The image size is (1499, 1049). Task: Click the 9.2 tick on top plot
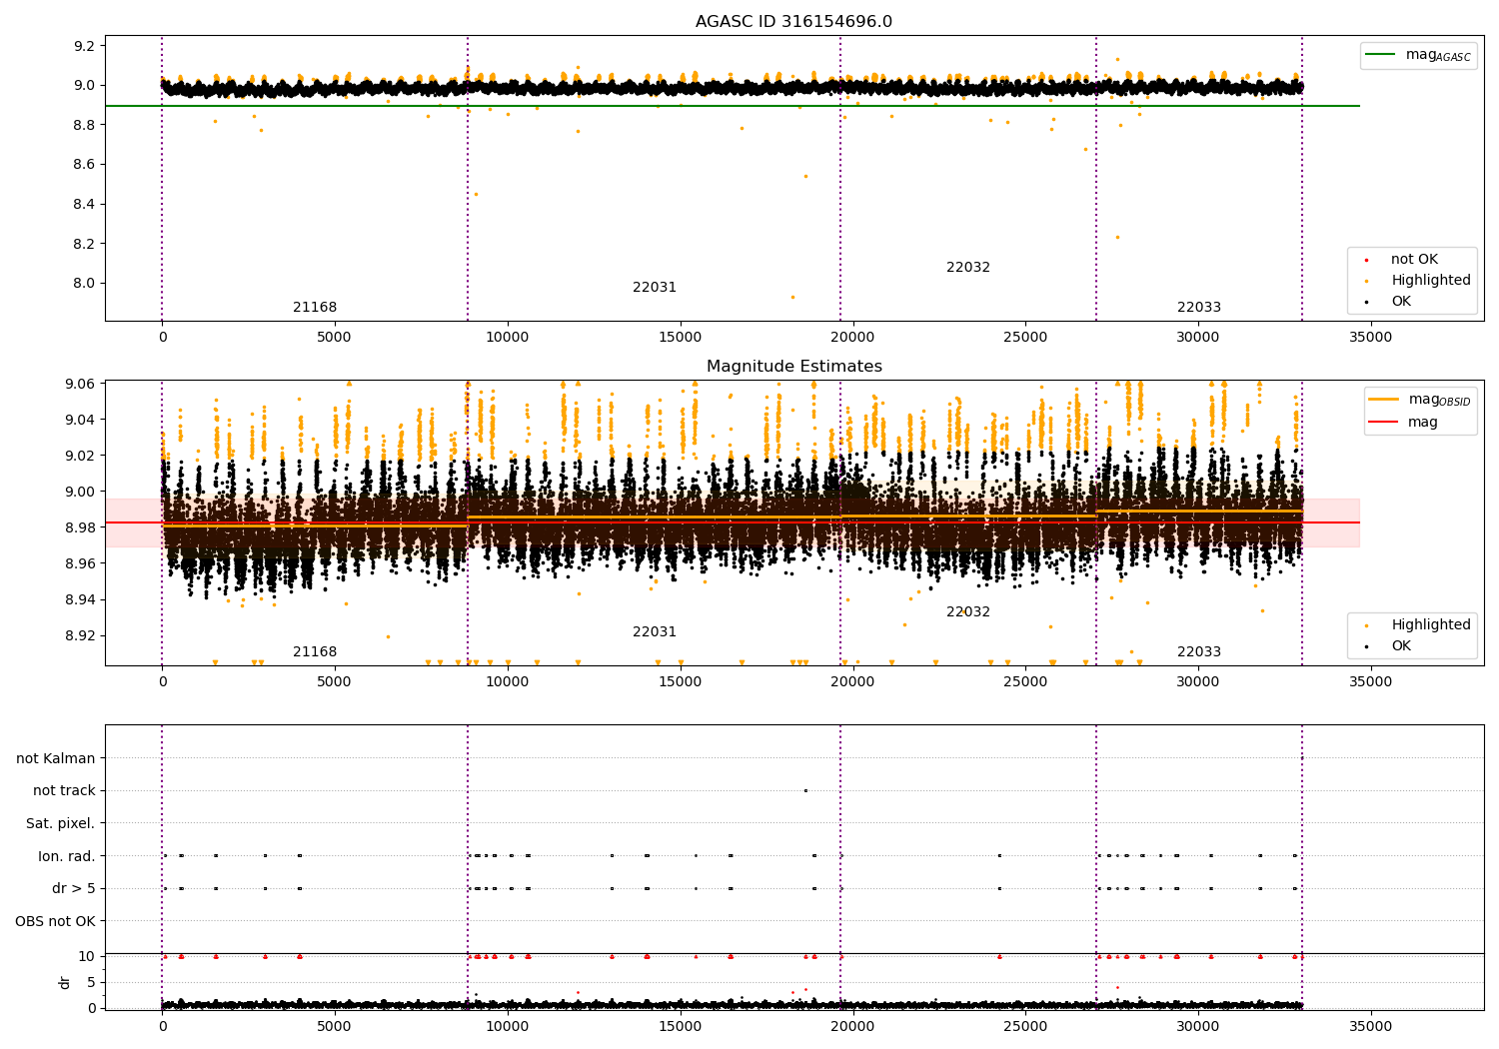coord(85,46)
